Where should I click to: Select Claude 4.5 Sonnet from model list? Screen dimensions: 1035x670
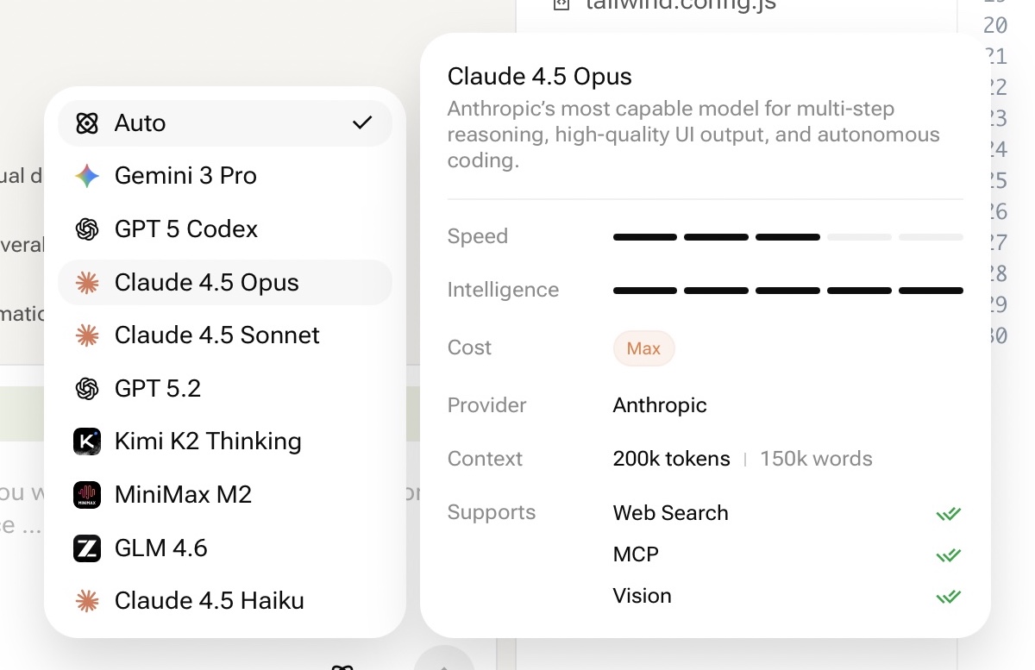216,335
